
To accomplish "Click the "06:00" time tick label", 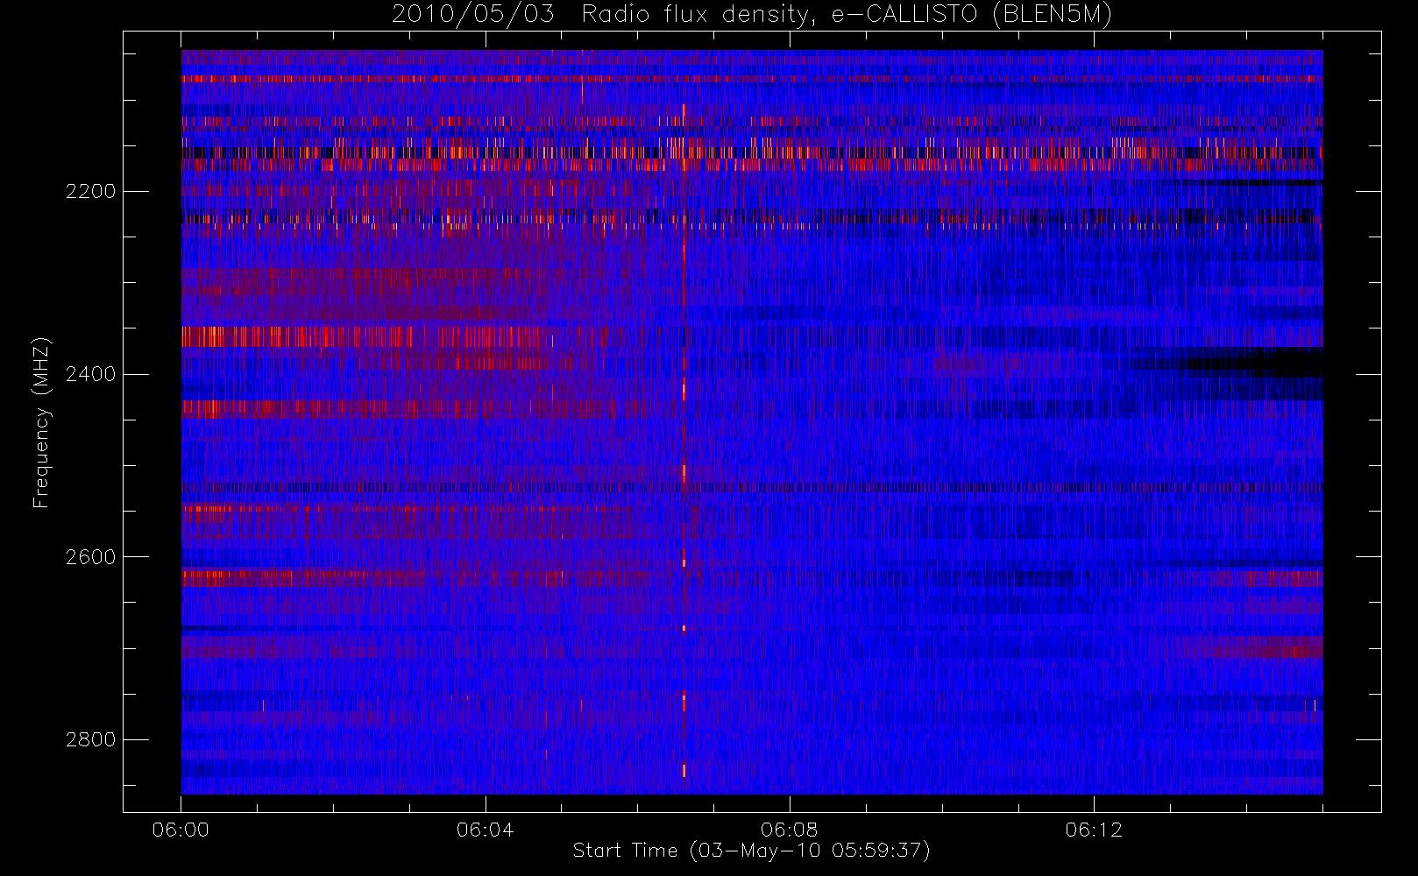I will 181,830.
